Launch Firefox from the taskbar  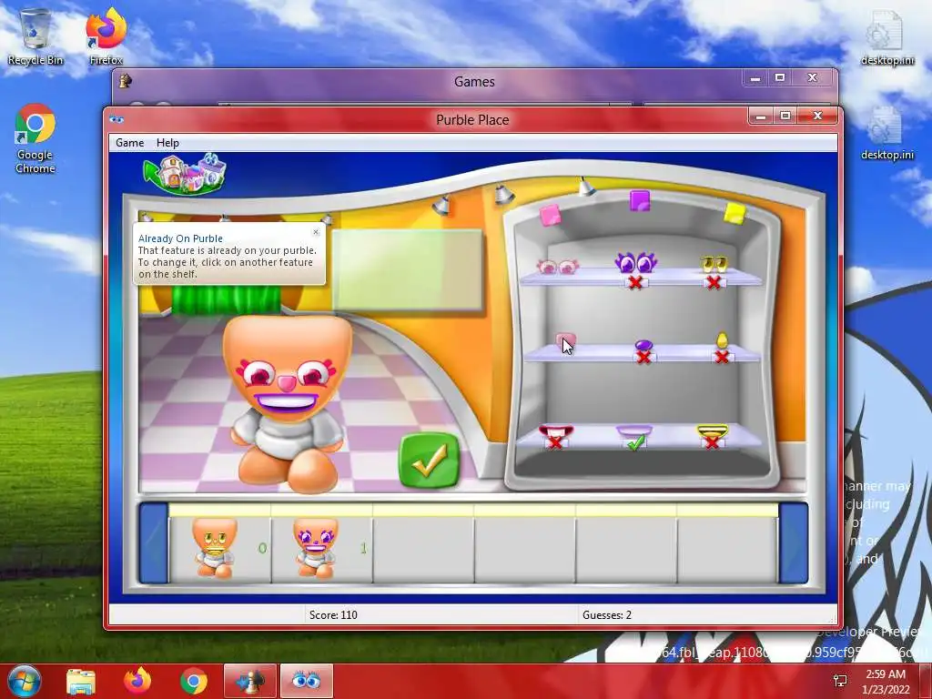click(x=137, y=681)
